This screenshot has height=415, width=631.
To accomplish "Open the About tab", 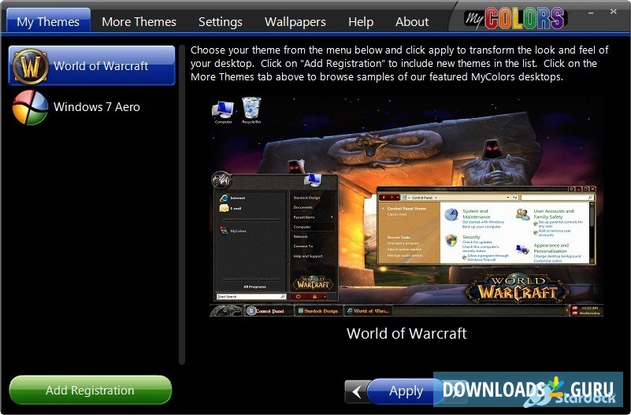I will pos(412,22).
